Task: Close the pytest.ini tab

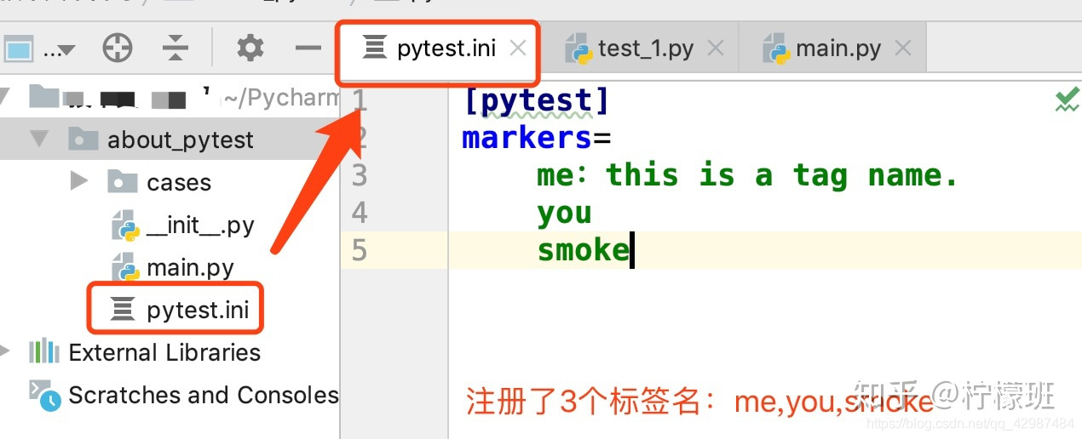Action: (x=517, y=48)
